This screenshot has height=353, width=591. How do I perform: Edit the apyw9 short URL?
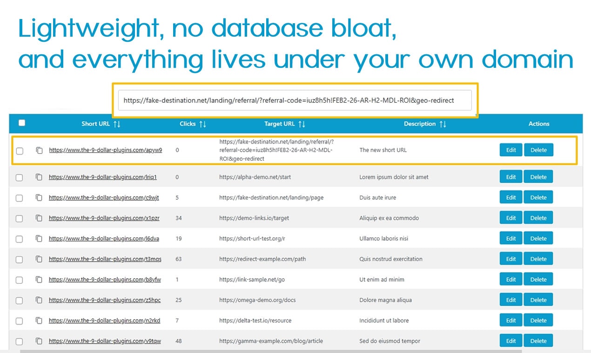pos(511,150)
